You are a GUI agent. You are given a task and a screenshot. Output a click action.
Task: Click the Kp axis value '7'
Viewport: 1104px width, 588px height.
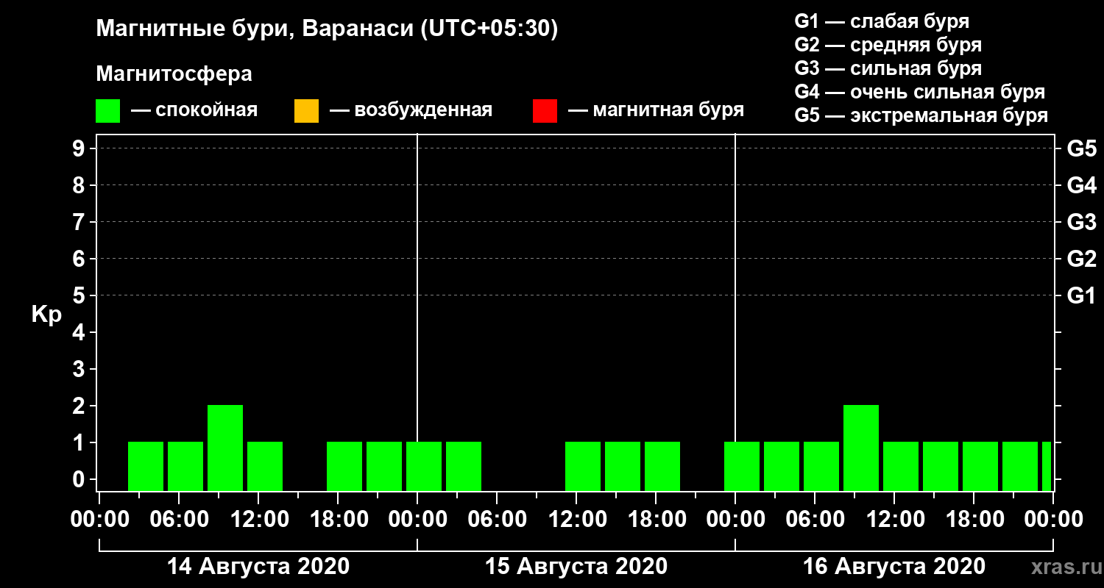(x=80, y=222)
